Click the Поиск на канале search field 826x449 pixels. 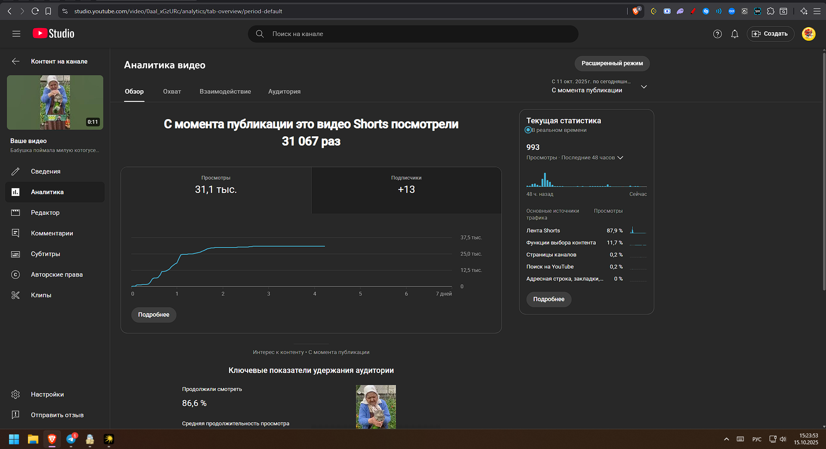pyautogui.click(x=413, y=34)
